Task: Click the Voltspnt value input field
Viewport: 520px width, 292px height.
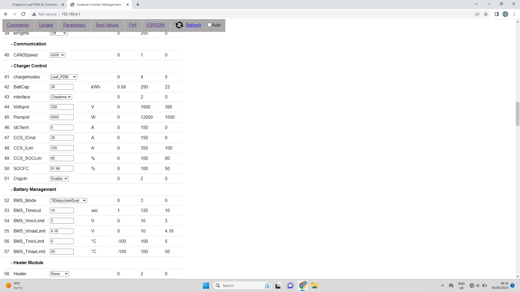Action: [61, 107]
